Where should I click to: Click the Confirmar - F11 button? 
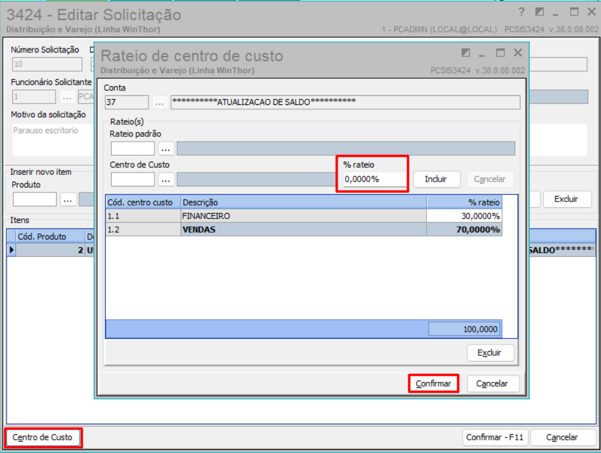[495, 437]
